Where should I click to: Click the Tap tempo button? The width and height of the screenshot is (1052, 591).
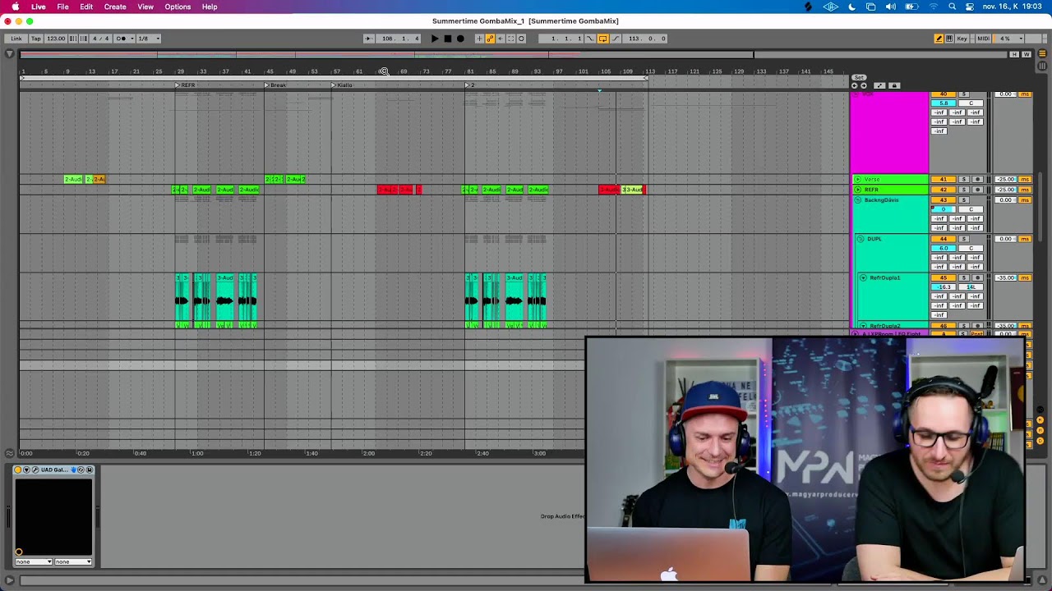[x=36, y=39]
